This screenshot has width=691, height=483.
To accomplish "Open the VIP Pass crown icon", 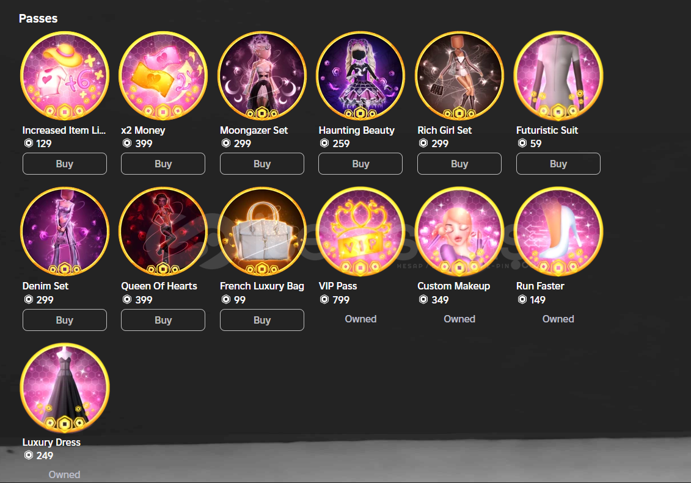I will point(360,231).
